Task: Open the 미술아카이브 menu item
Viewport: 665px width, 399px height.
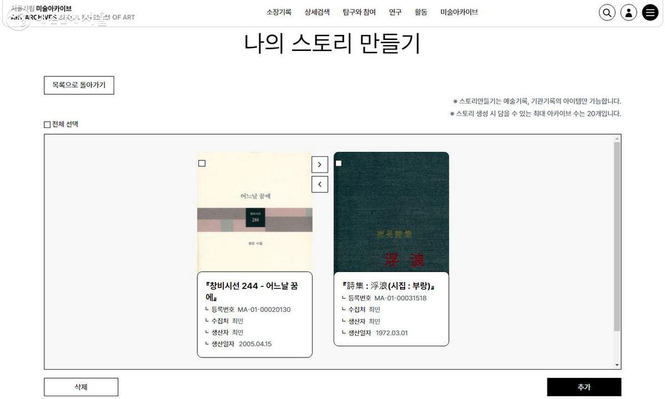Action: click(x=459, y=12)
